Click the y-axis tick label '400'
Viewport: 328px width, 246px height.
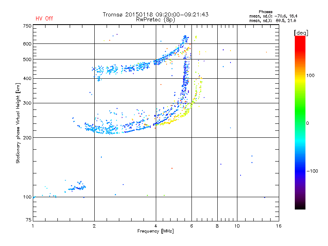(x=27, y=79)
